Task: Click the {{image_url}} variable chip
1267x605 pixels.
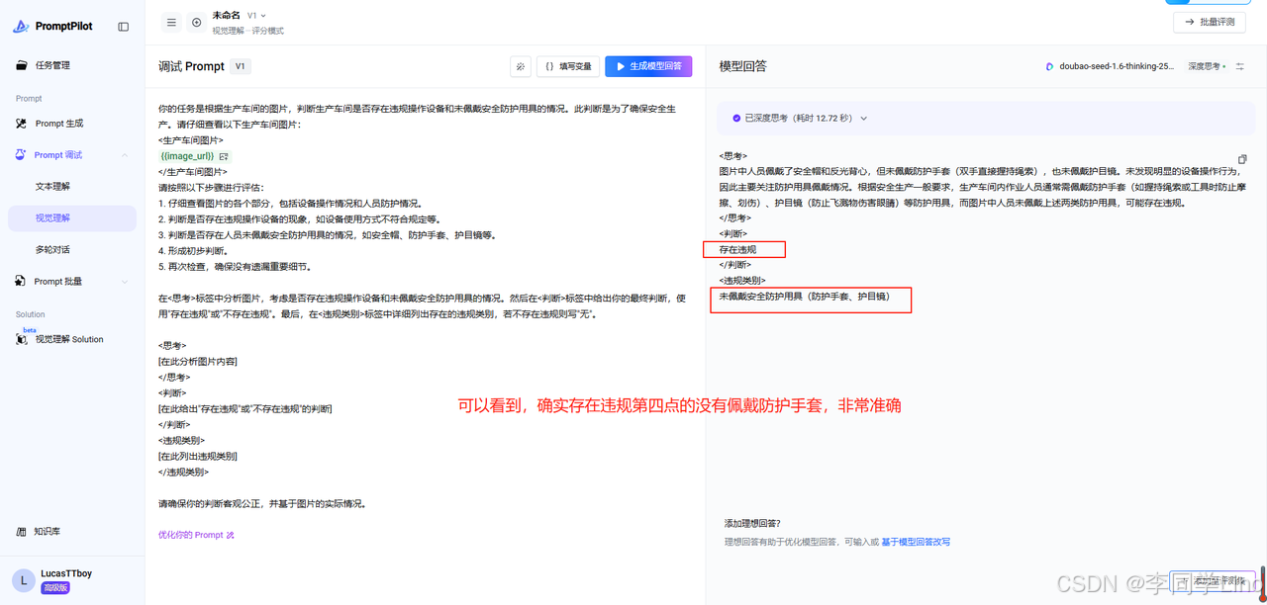Action: click(x=187, y=156)
